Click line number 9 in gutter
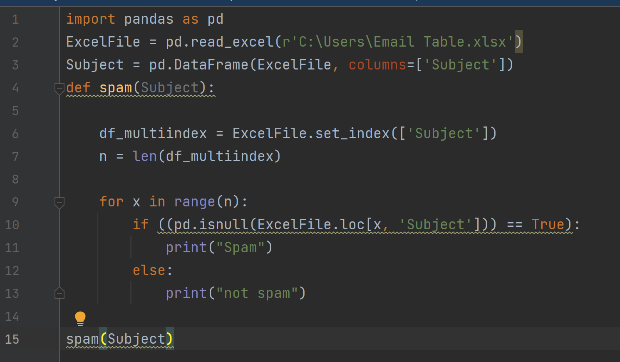Image resolution: width=620 pixels, height=362 pixels. coord(15,202)
